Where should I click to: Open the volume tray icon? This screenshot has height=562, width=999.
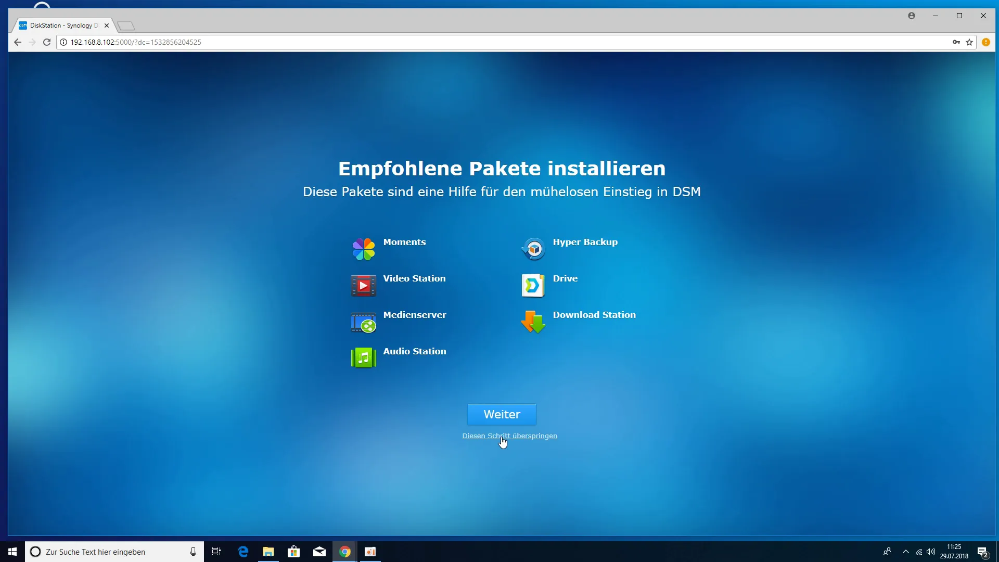tap(931, 552)
